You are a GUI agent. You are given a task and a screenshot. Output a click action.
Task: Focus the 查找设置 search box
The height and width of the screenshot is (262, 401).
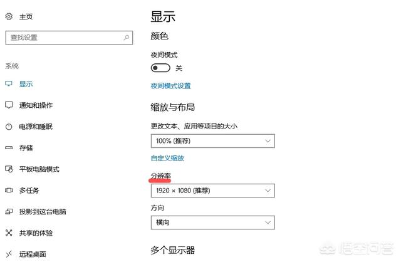pyautogui.click(x=69, y=38)
